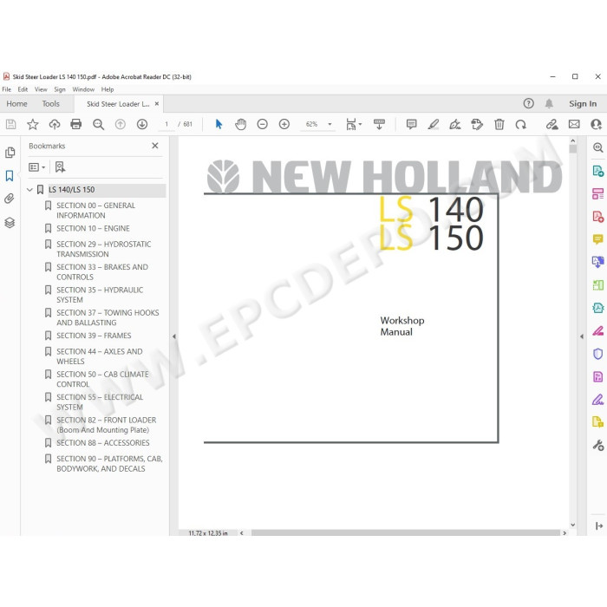
Task: Zoom in with plus icon
Action: coord(284,124)
